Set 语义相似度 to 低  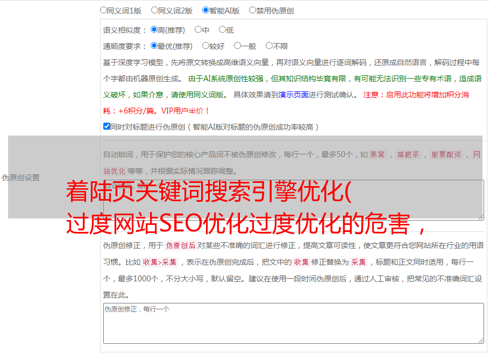[222, 30]
